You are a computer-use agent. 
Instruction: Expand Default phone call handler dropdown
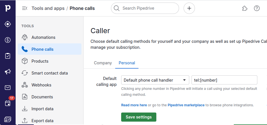pos(155,80)
